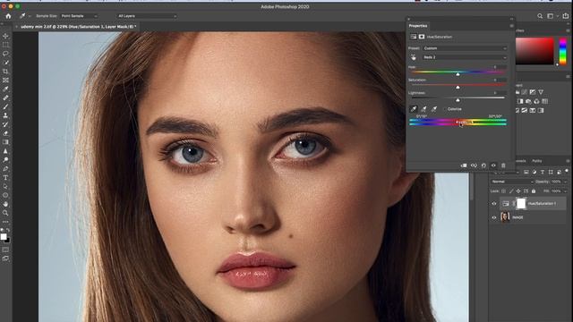The width and height of the screenshot is (573, 322).
Task: Click the vertical hue strip in the Color panel
Action: click(563, 51)
